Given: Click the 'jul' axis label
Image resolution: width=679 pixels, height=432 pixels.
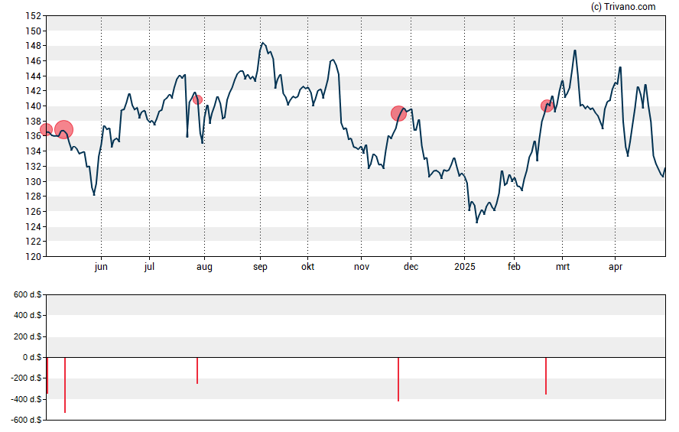Looking at the screenshot, I should [149, 267].
